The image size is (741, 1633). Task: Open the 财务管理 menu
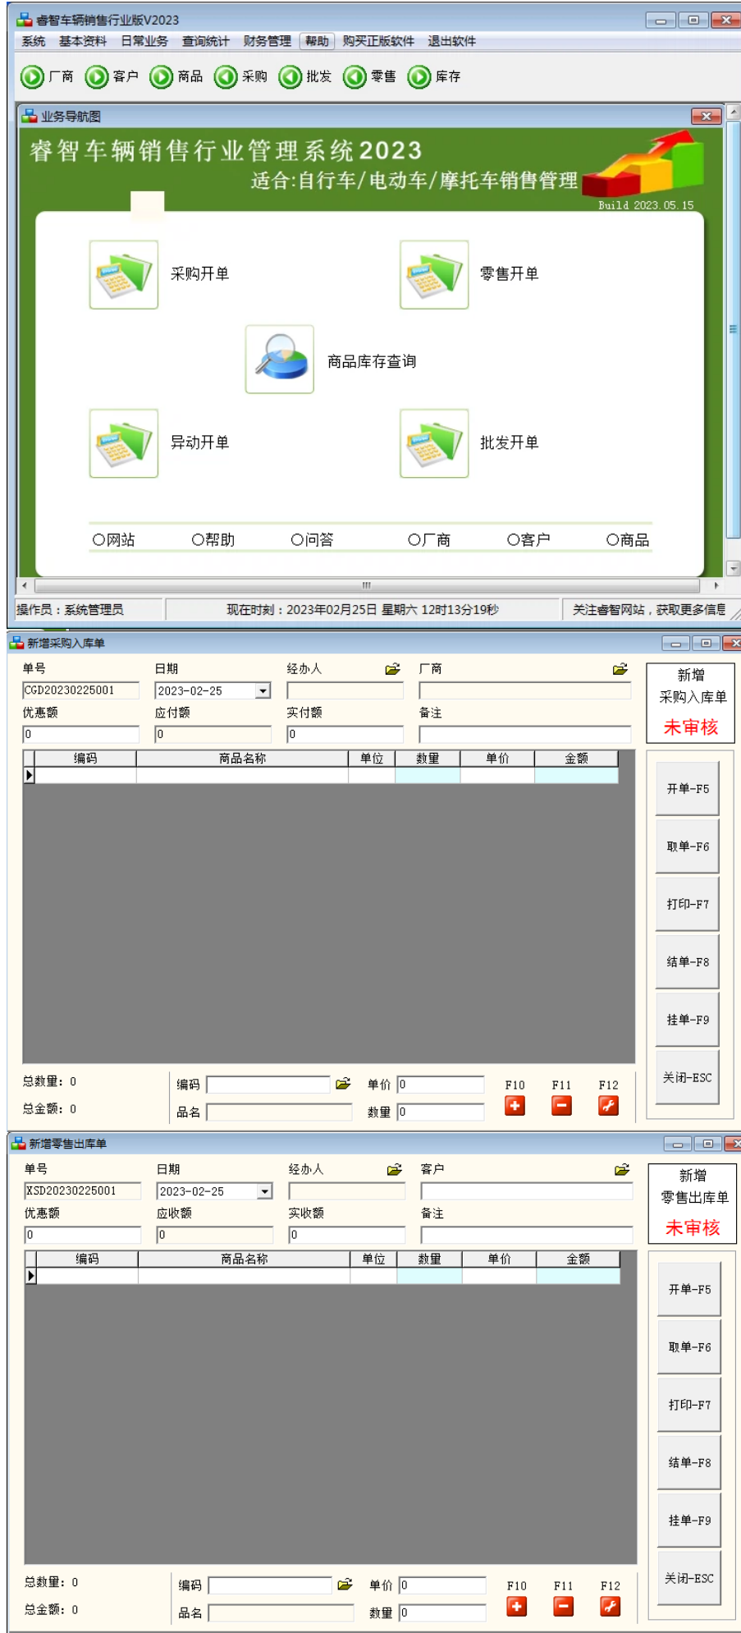(x=268, y=41)
